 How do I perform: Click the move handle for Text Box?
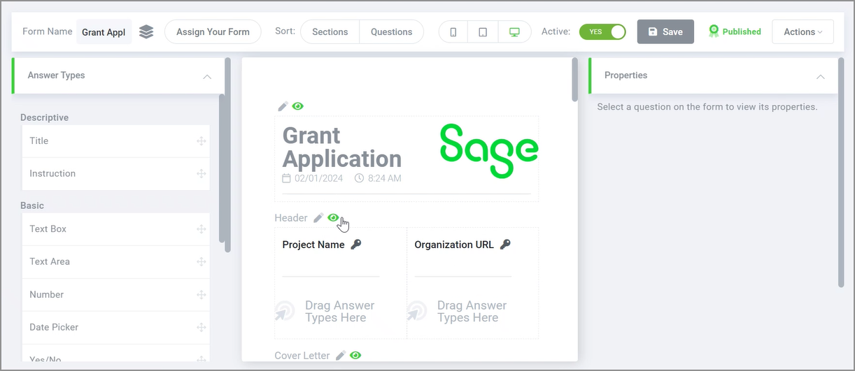click(202, 229)
